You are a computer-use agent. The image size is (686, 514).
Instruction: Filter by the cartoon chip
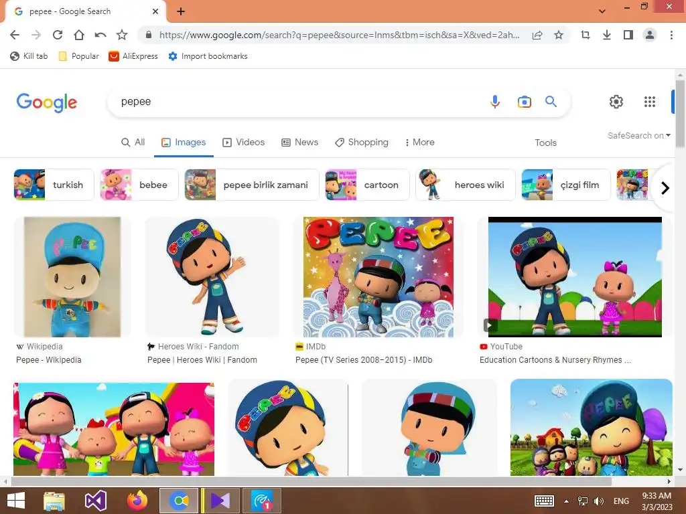click(367, 185)
